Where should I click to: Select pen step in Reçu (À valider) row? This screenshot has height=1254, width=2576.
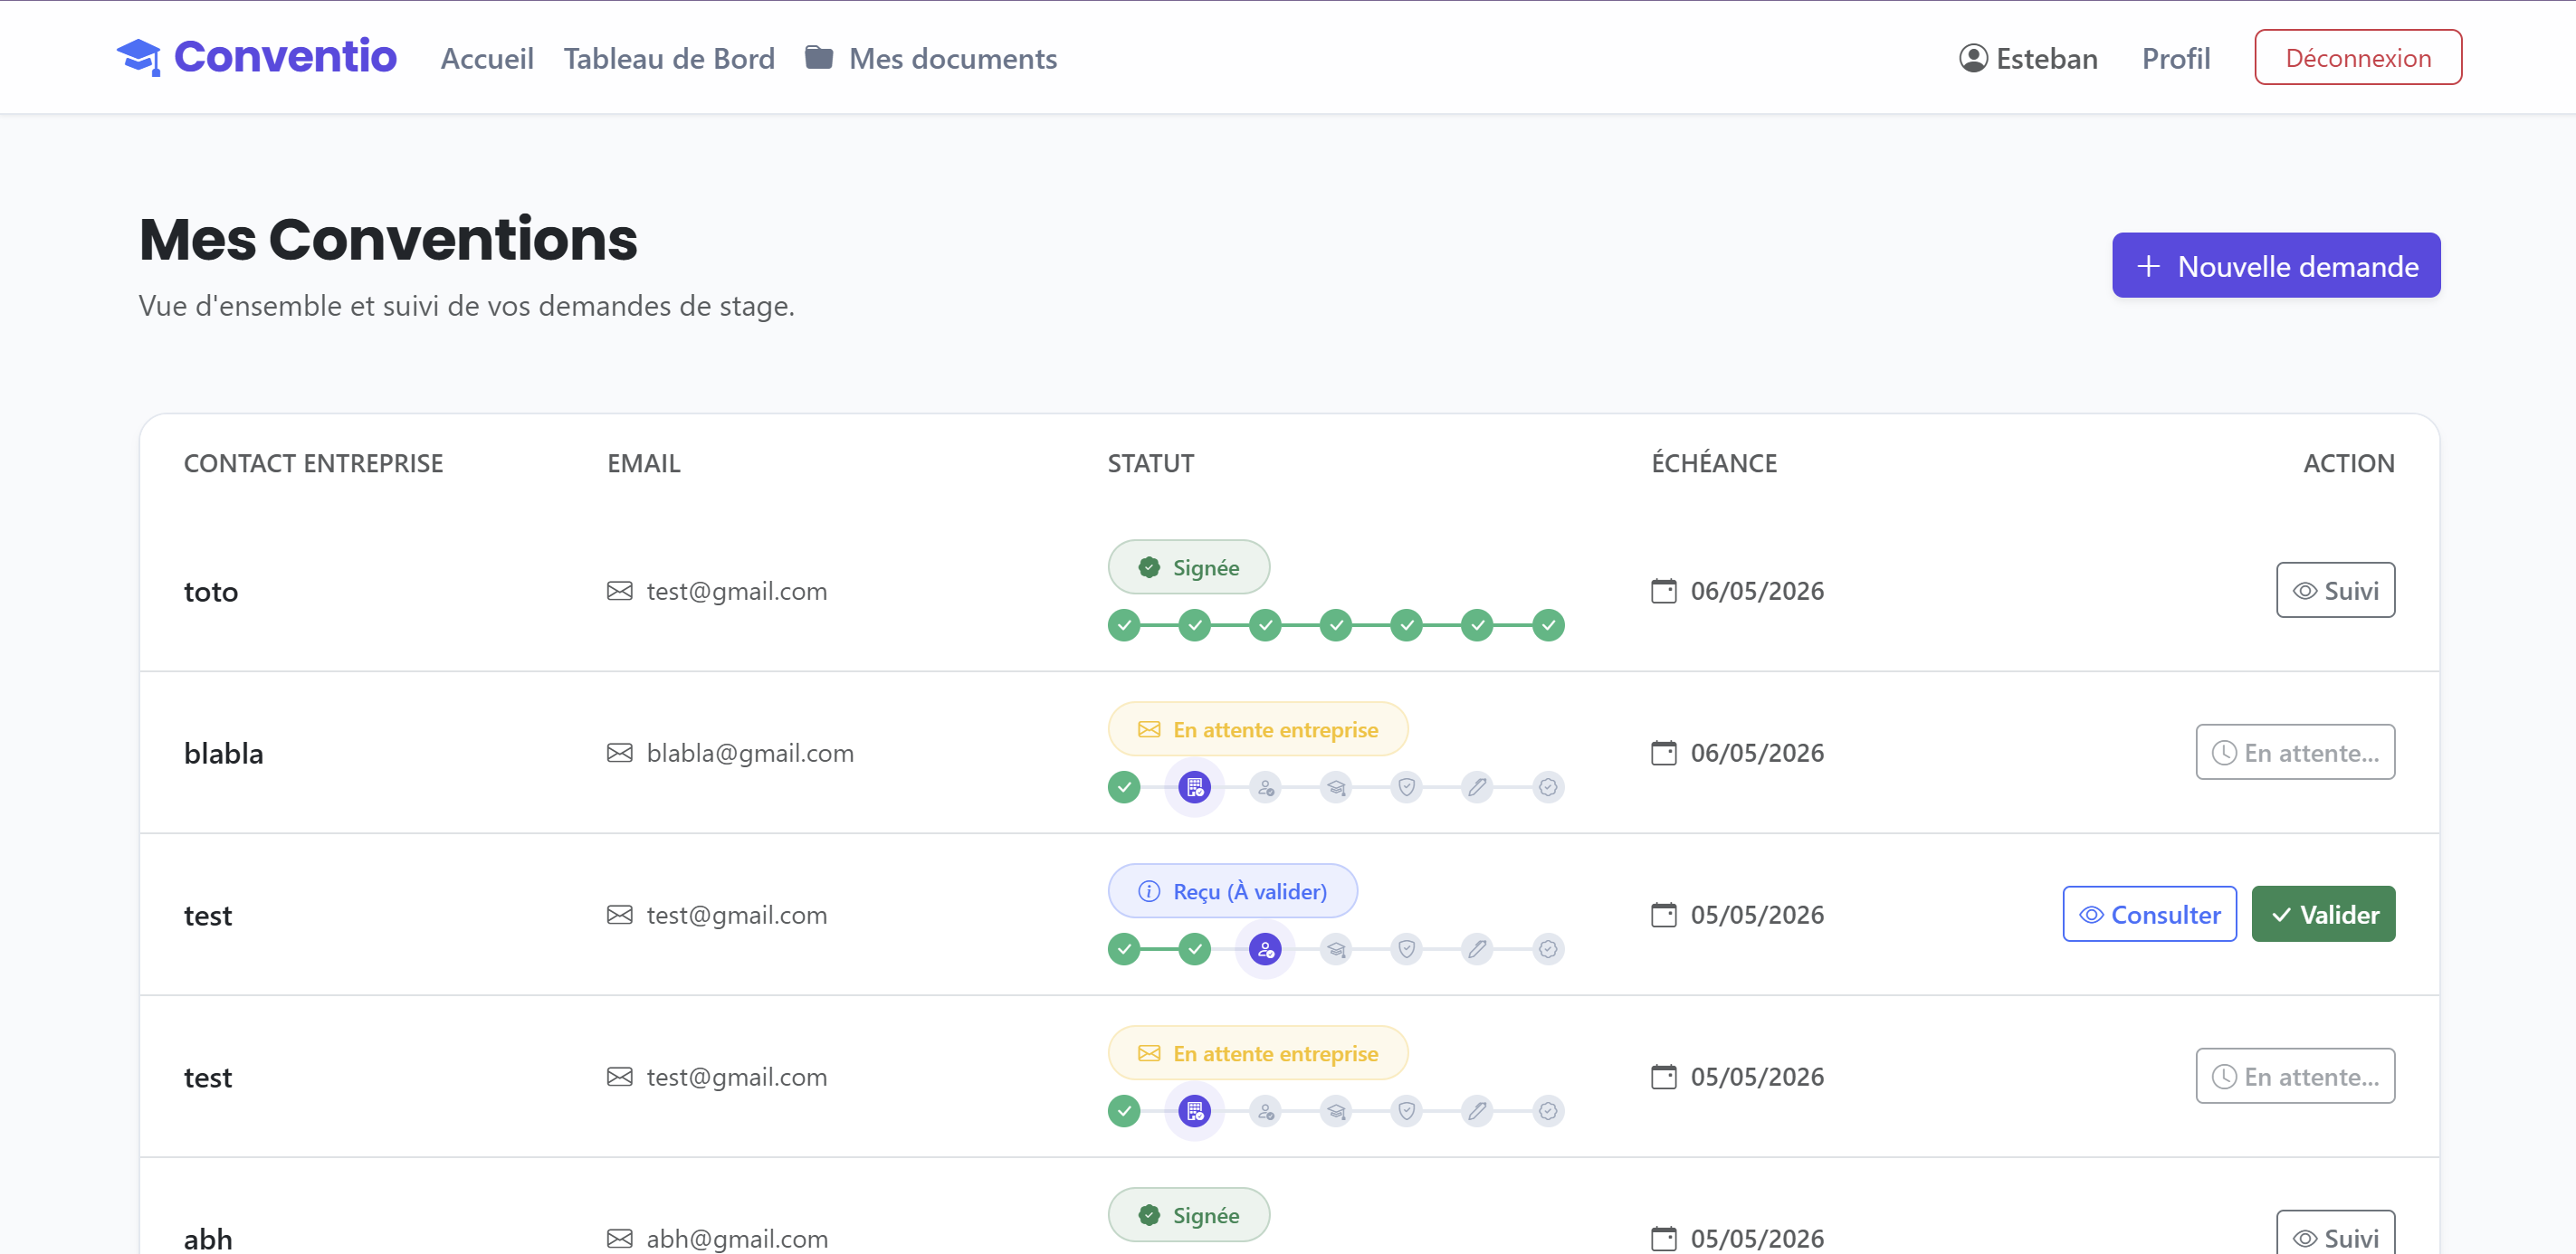click(x=1477, y=949)
